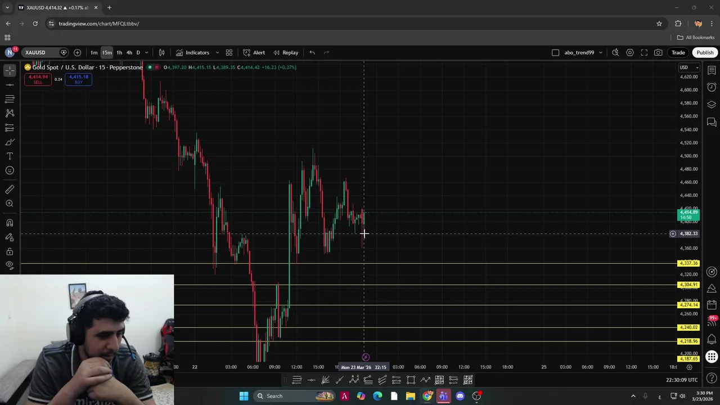
Task: Expand the Indicators favorites dropdown arrow
Action: (217, 52)
